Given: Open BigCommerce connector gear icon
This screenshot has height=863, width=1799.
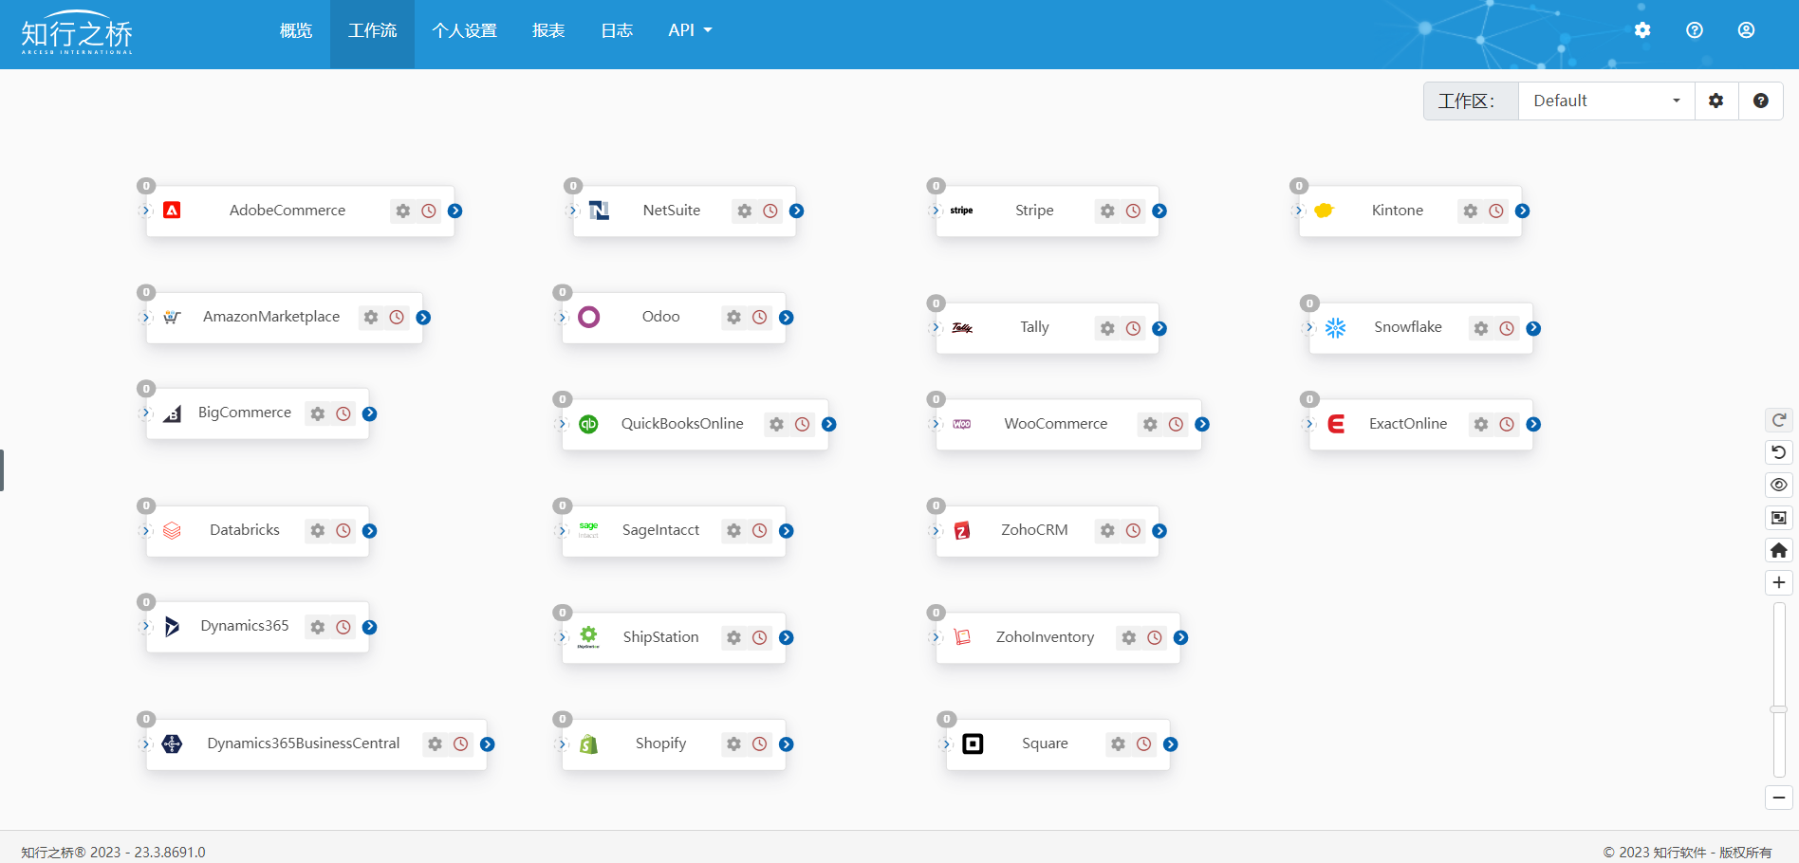Looking at the screenshot, I should coord(318,413).
